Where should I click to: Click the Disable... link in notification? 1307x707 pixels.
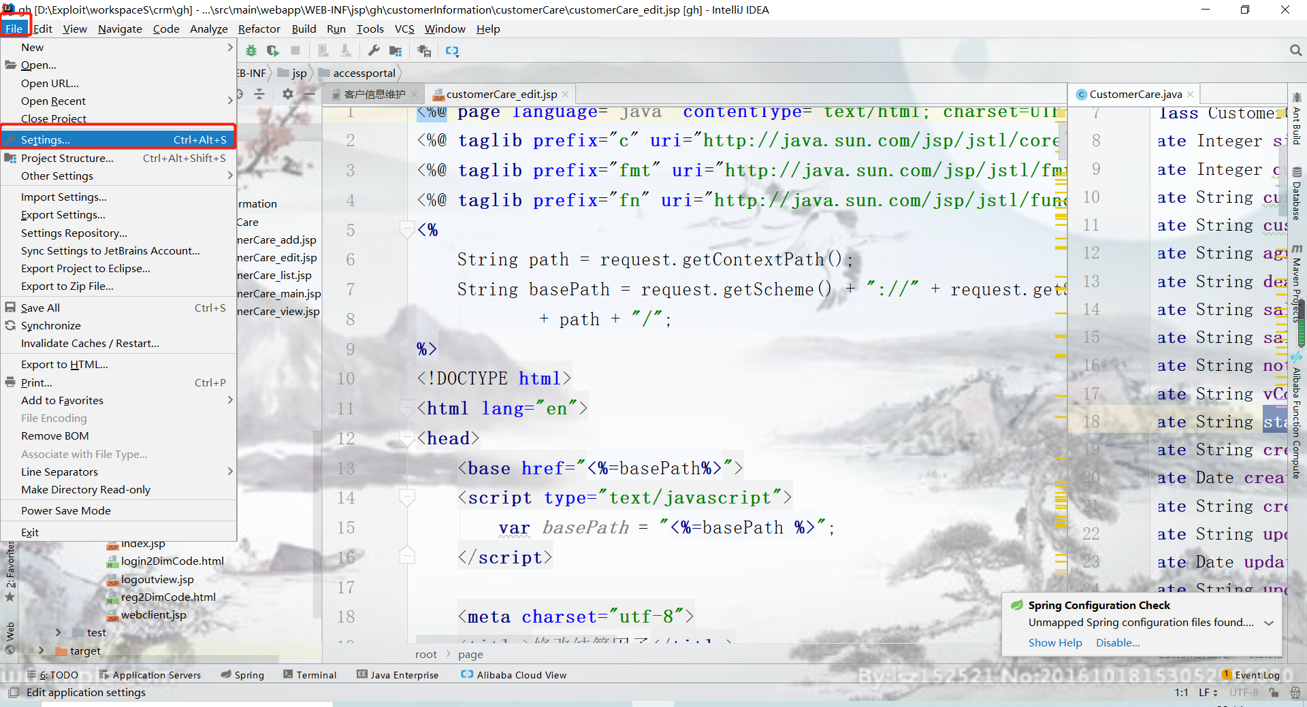click(x=1118, y=643)
